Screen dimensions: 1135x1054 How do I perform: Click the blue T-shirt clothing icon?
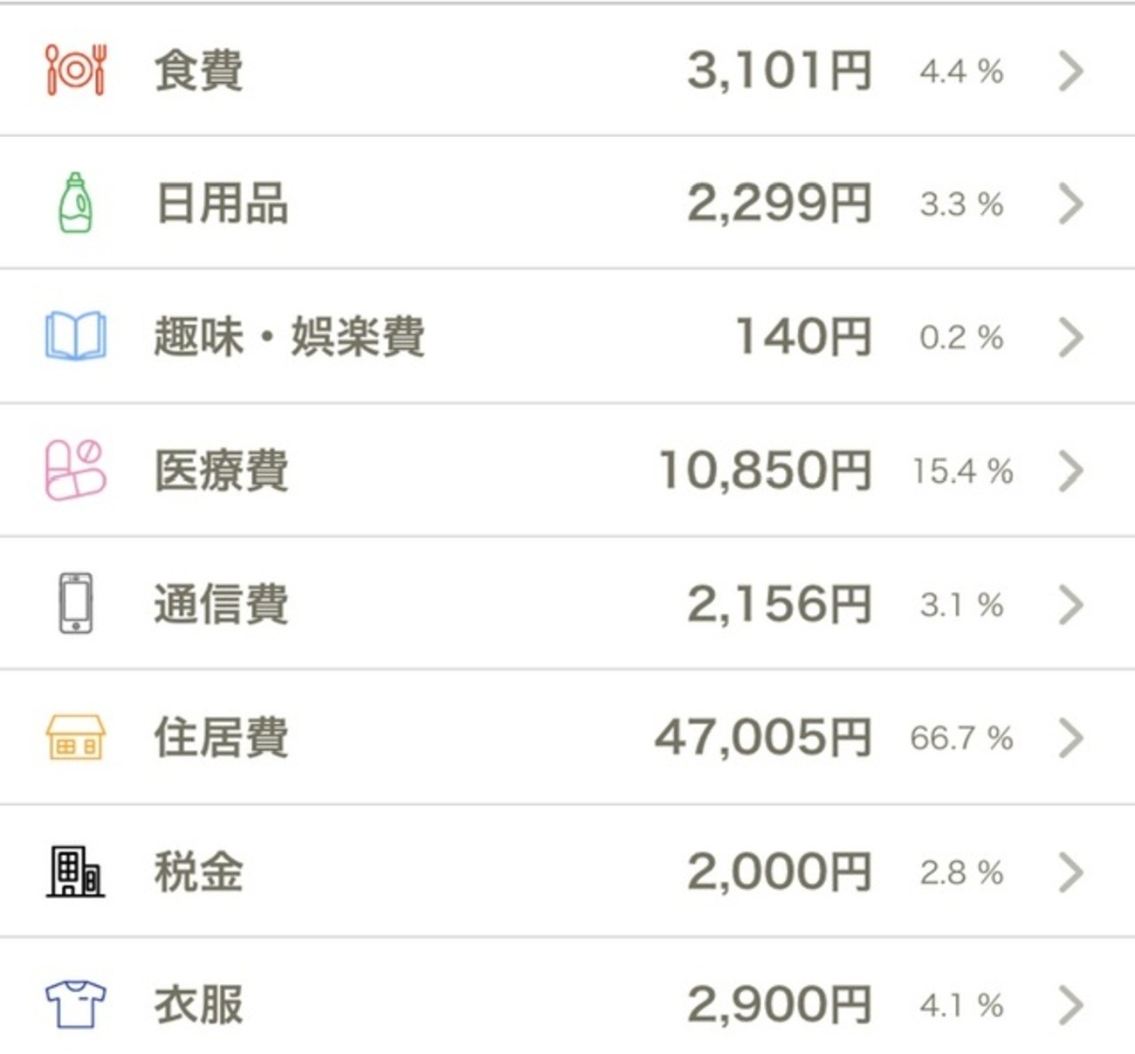pos(76,1004)
